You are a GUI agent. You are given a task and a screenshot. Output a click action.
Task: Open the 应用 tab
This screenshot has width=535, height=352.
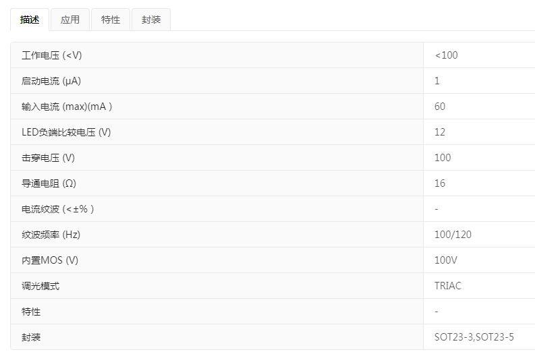pyautogui.click(x=70, y=20)
